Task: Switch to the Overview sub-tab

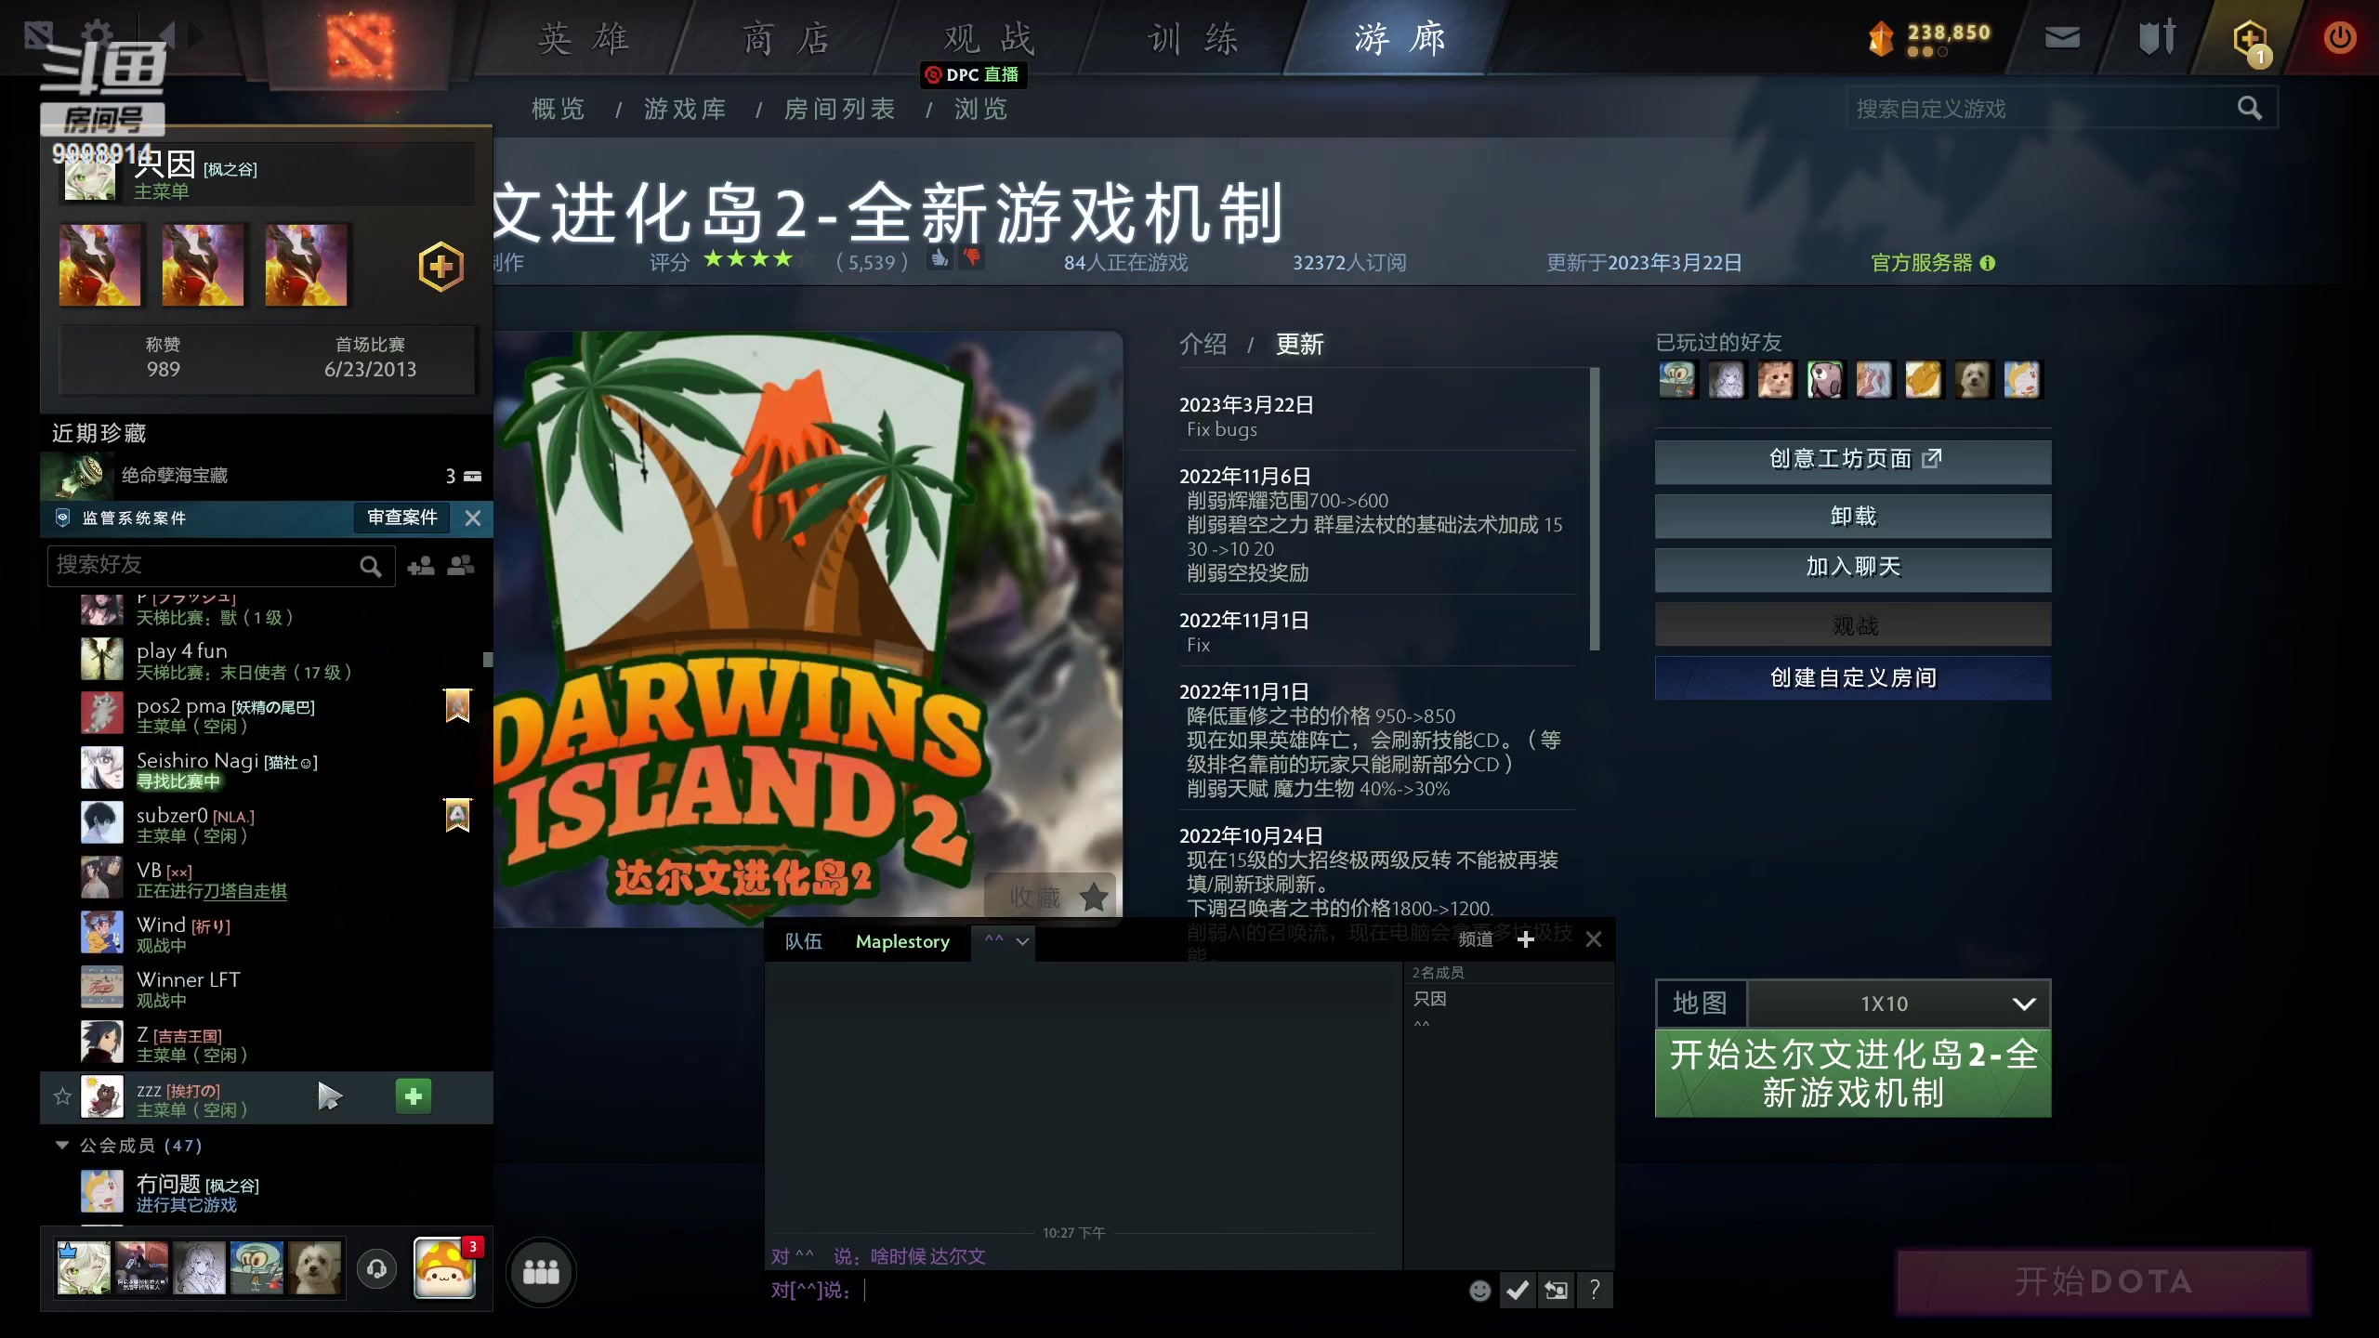Action: (x=558, y=109)
